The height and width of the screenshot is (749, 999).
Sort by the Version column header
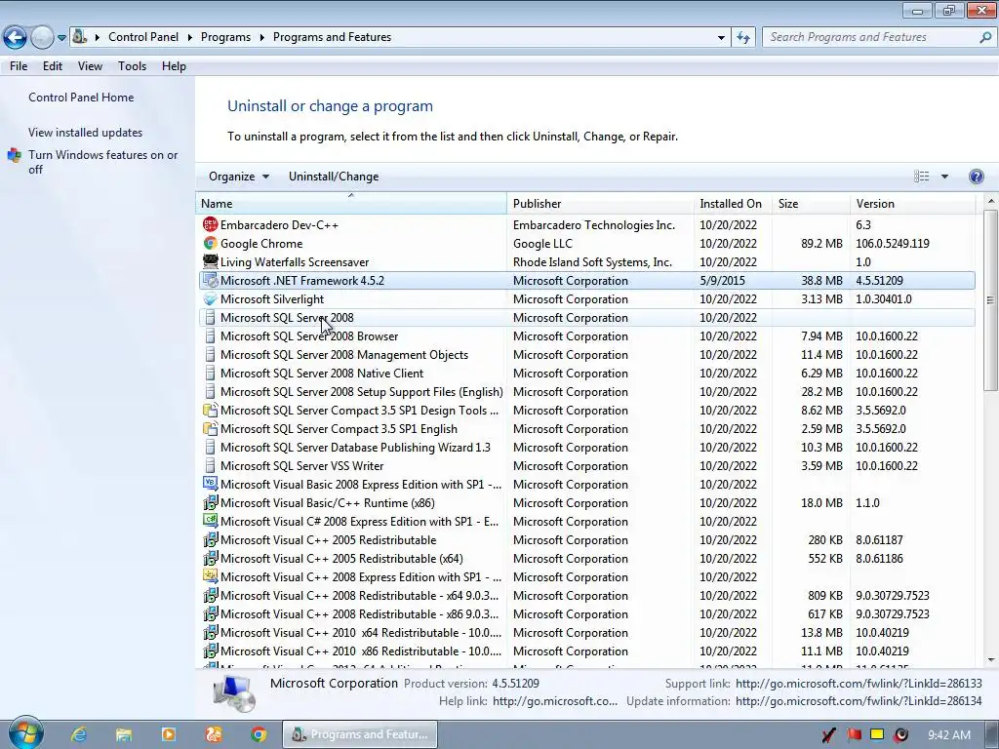(912, 203)
